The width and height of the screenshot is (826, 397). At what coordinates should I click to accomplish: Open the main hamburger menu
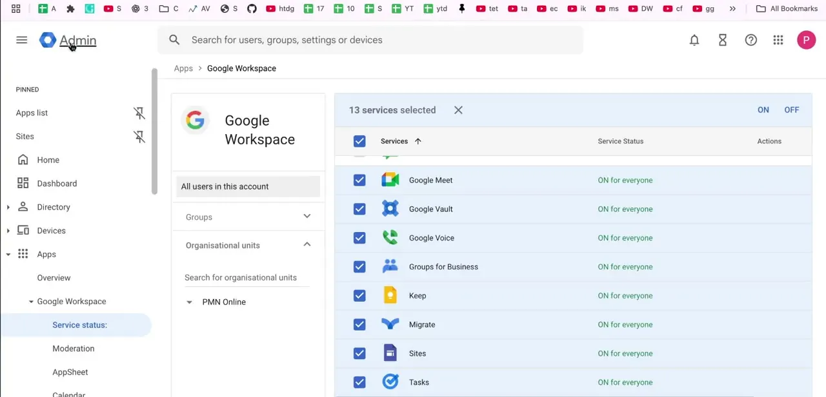pos(21,40)
